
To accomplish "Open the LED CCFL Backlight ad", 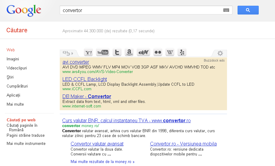I will click(x=85, y=79).
